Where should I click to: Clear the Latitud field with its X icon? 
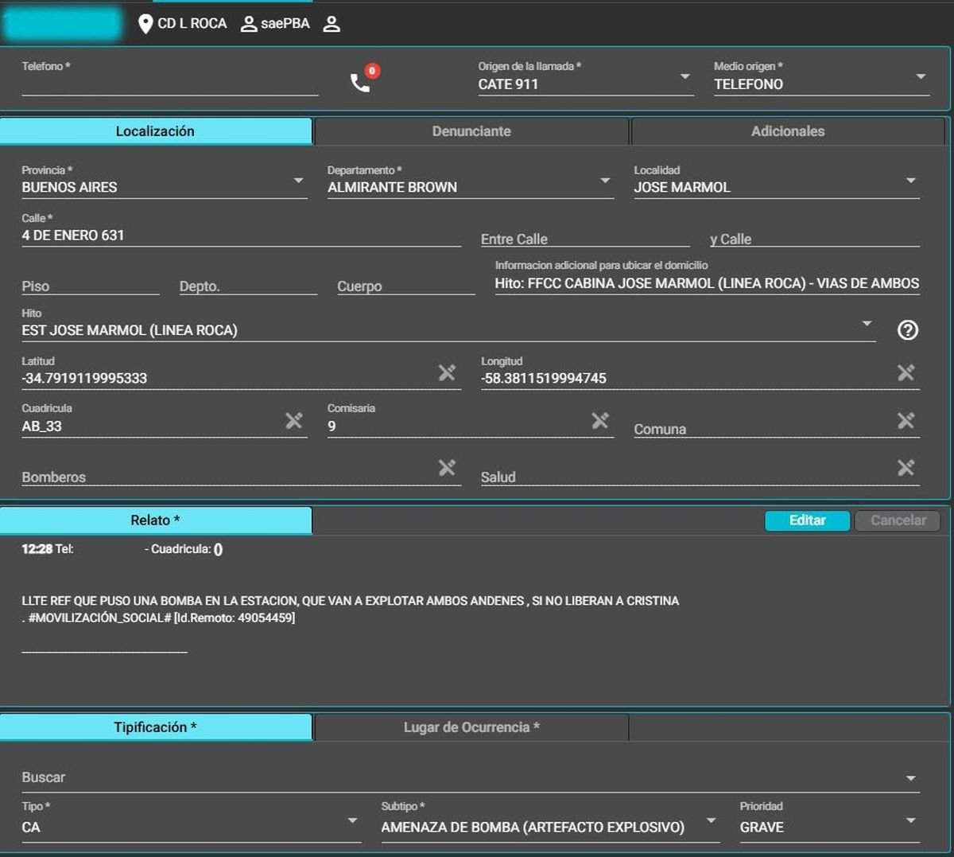[x=447, y=372]
